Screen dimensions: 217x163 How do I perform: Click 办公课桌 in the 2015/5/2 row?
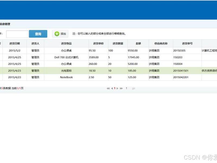(66, 51)
